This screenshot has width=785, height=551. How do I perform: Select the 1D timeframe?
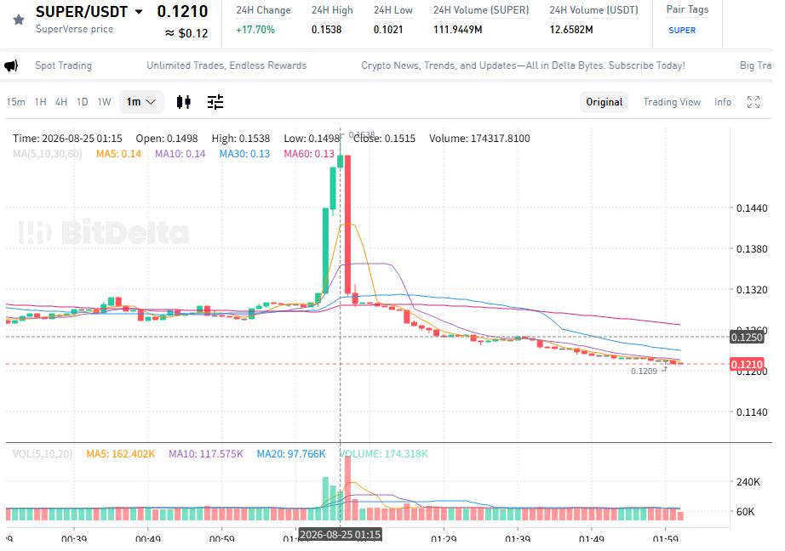point(82,102)
